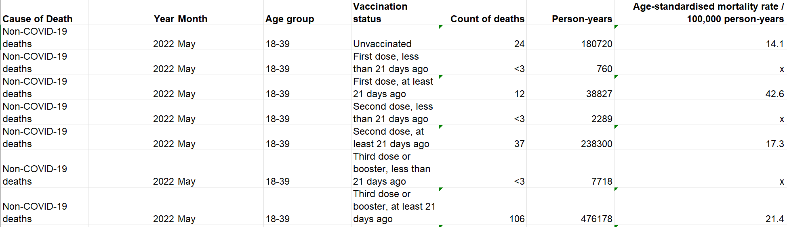Image resolution: width=787 pixels, height=227 pixels.
Task: Select the person-years value 7718
Action: 570,169
